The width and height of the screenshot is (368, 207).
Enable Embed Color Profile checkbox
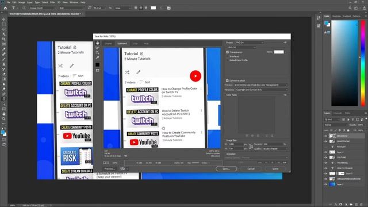pyautogui.click(x=227, y=60)
